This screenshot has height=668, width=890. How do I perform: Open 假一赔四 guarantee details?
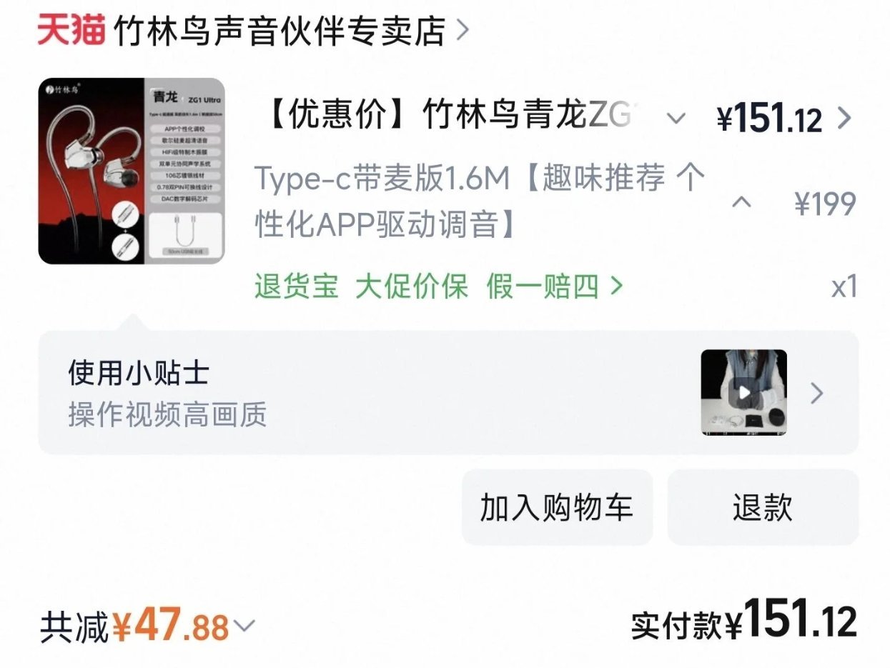point(543,286)
